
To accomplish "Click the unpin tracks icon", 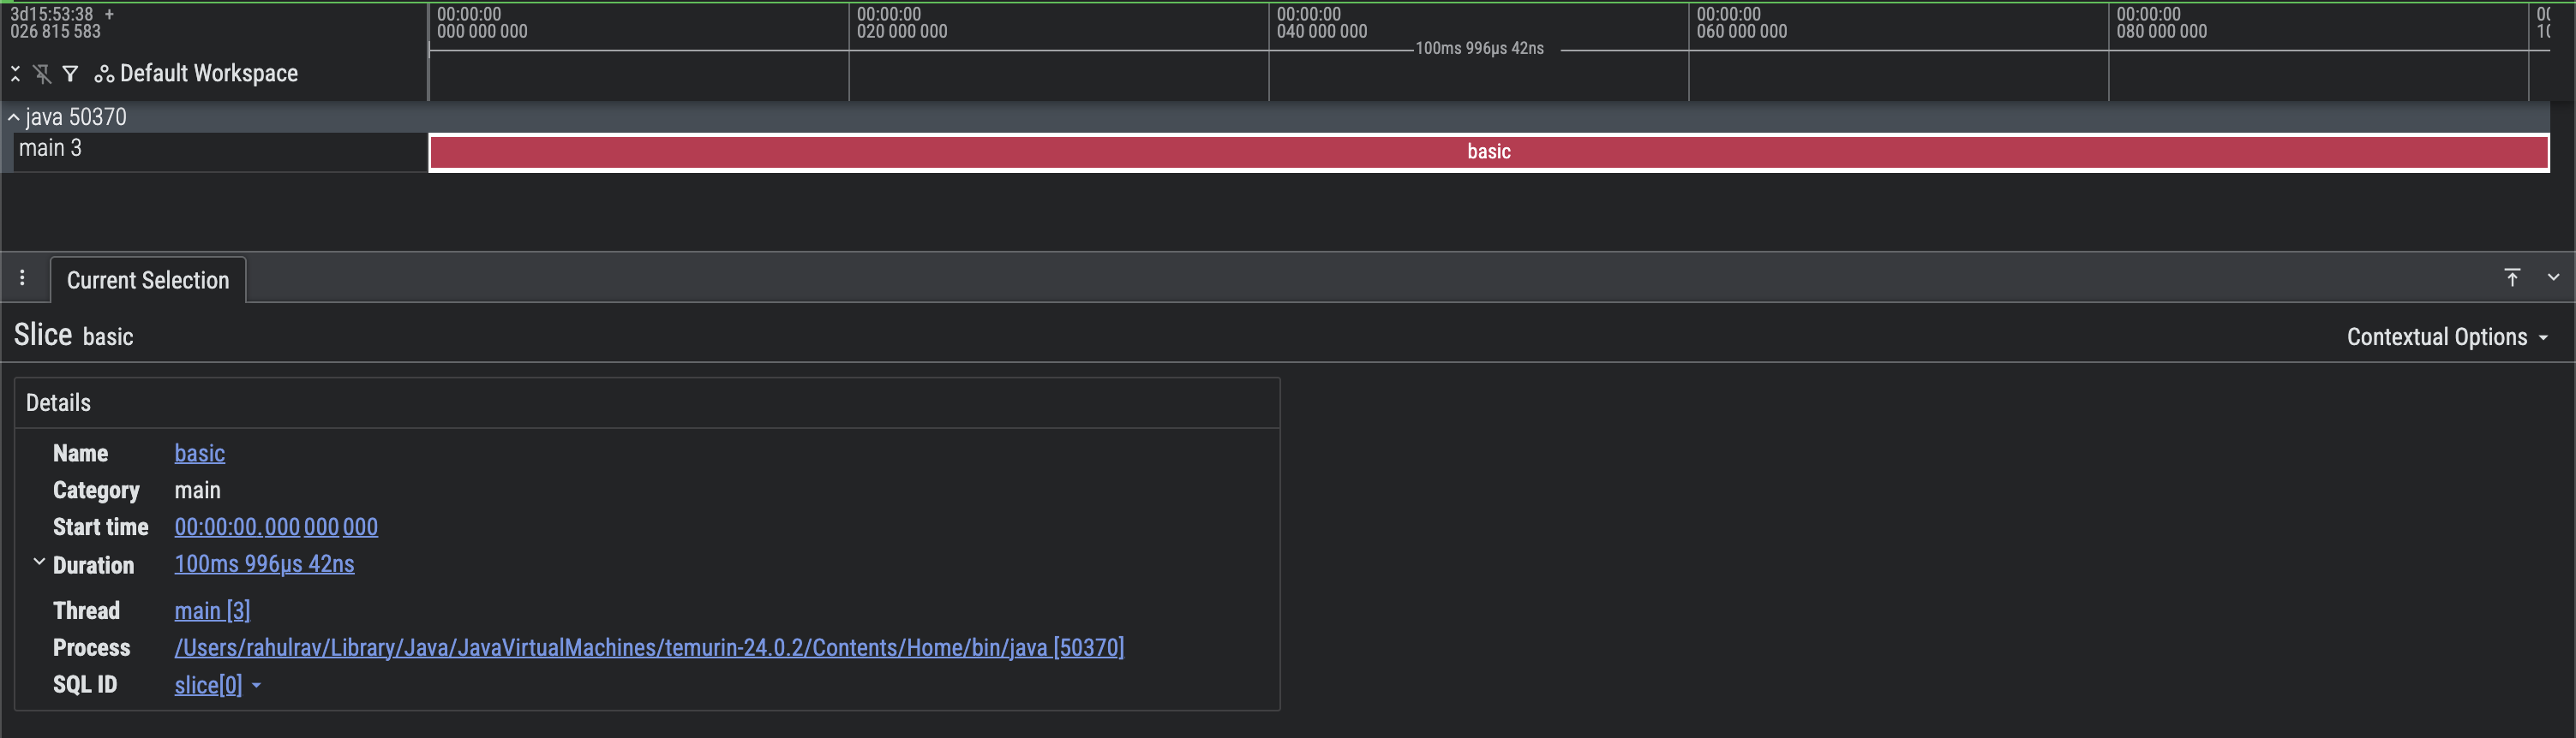I will (x=42, y=74).
